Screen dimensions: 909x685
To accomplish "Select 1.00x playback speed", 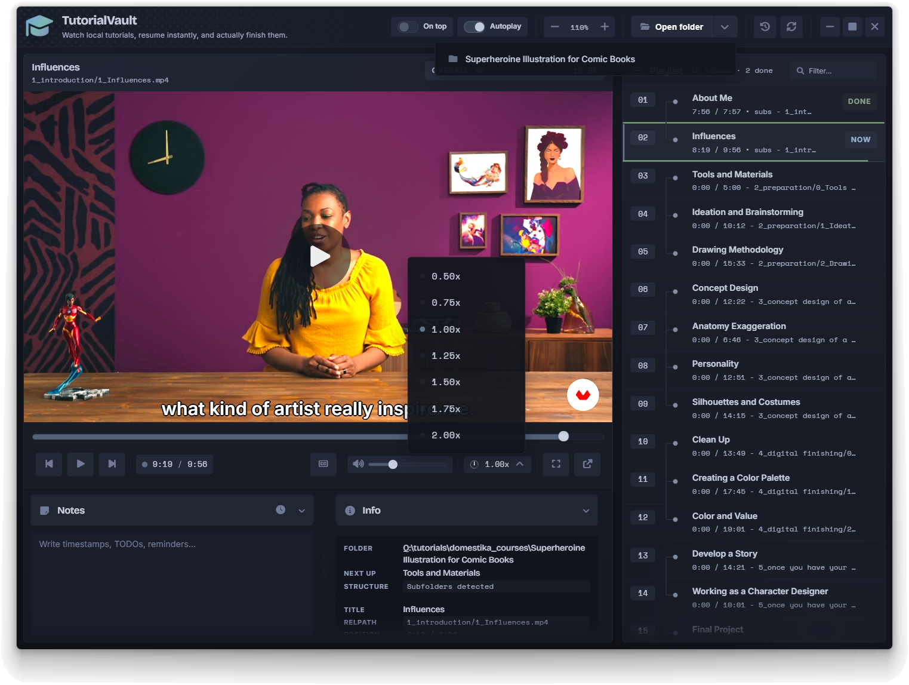I will [466, 330].
